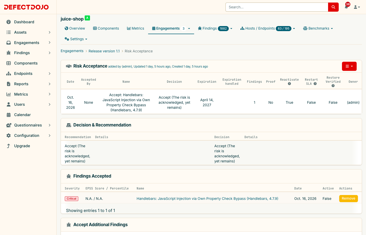Click the Reports document icon in sidebar
The image size is (366, 235).
tap(9, 84)
